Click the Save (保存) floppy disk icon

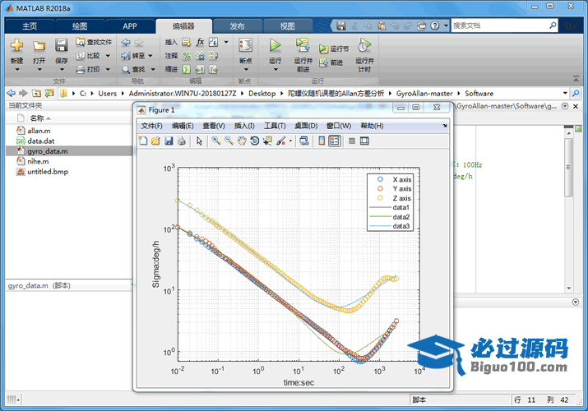(x=61, y=45)
